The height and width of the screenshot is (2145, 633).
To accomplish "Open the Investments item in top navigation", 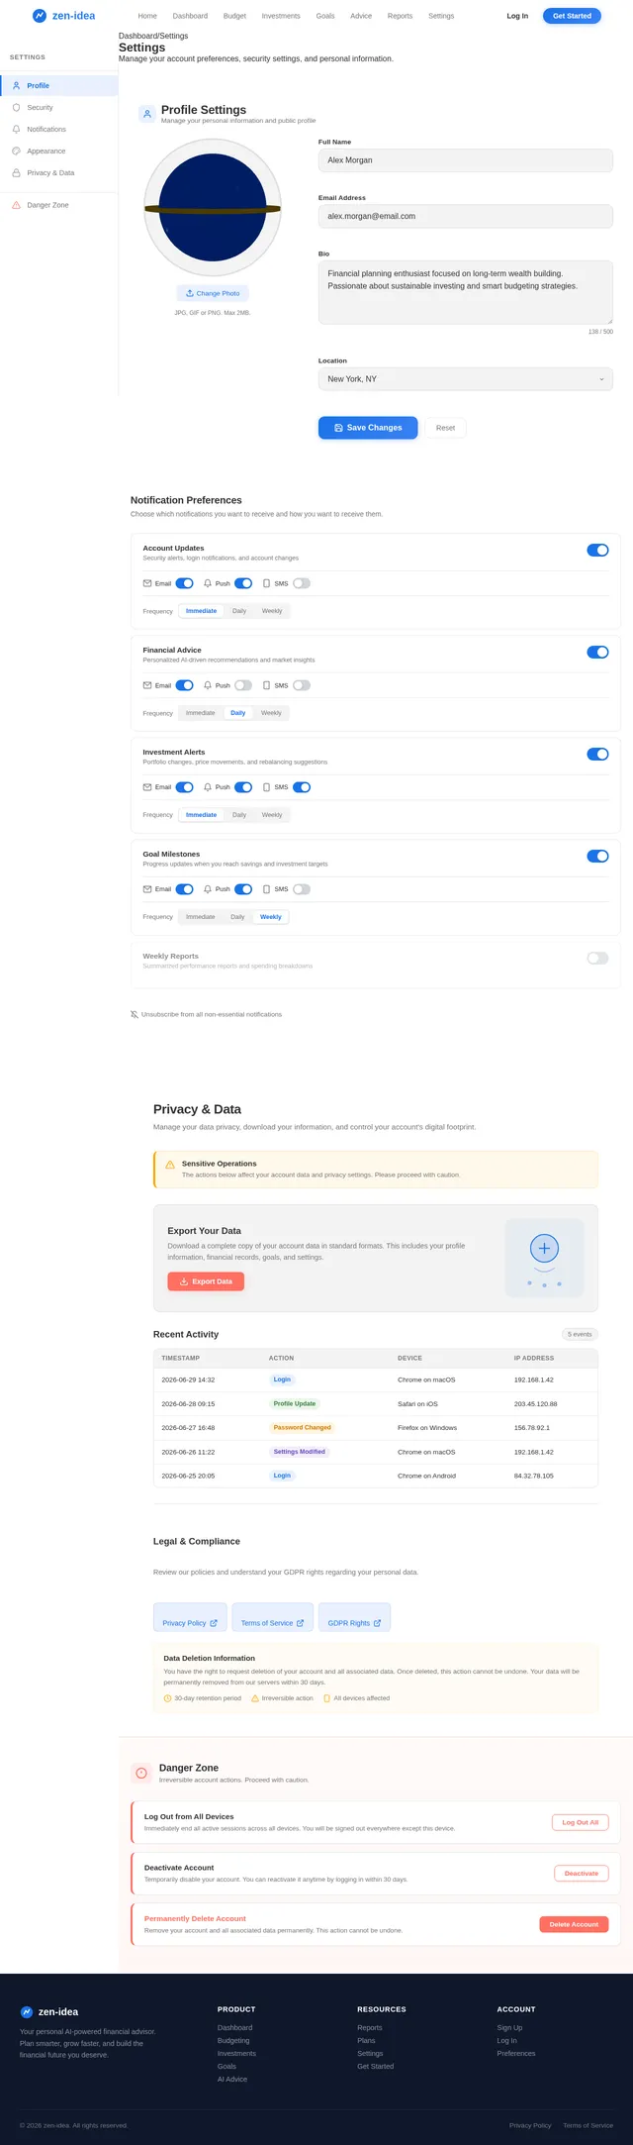I will [281, 16].
